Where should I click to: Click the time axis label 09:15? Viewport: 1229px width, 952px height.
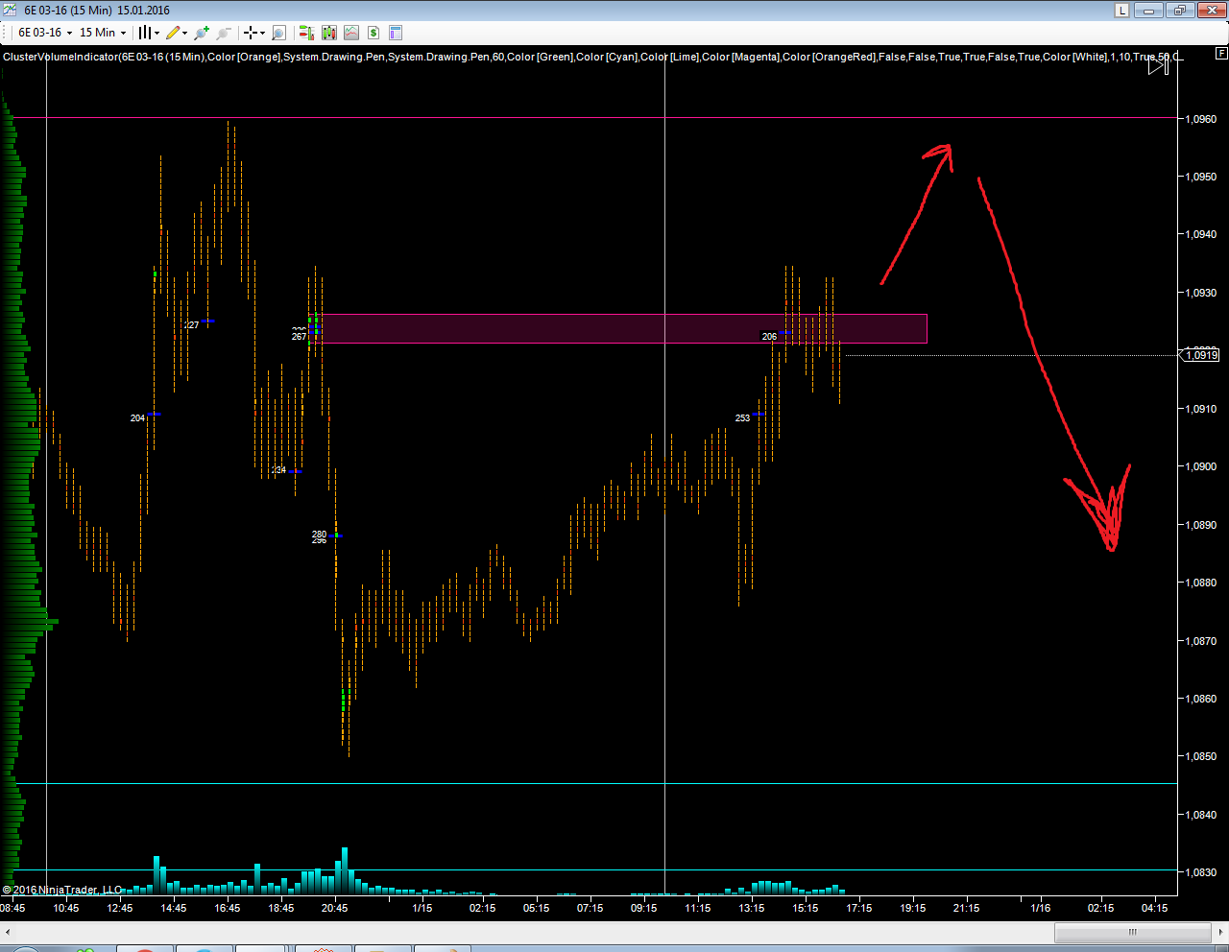[643, 908]
